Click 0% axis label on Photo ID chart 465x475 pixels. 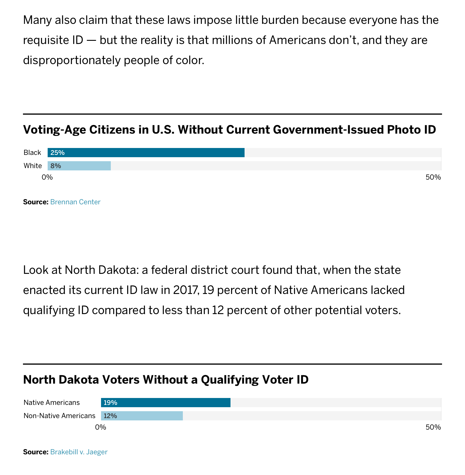point(47,177)
